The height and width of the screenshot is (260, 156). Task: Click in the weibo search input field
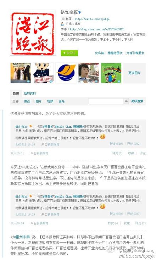(x=106, y=101)
